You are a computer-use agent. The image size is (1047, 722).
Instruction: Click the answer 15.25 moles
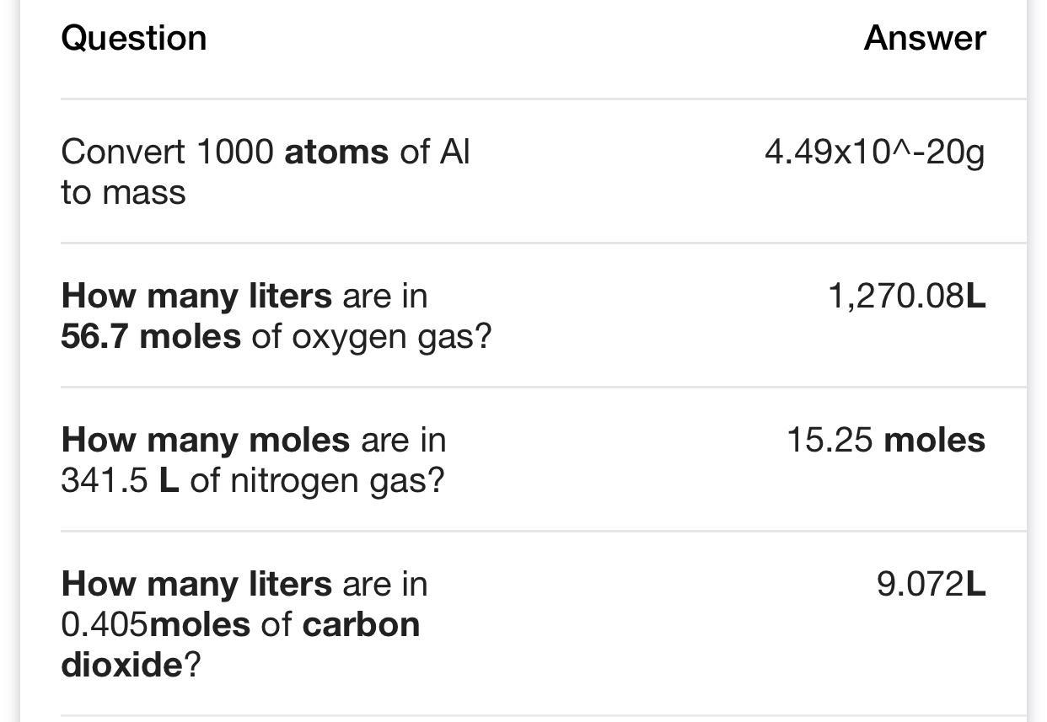886,440
